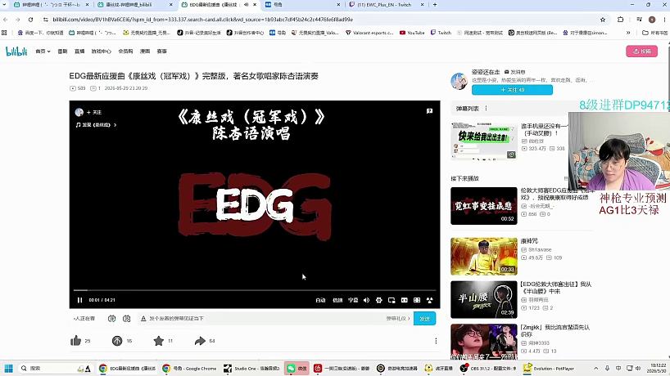Open PotPlayer in the taskbar

click(x=549, y=369)
